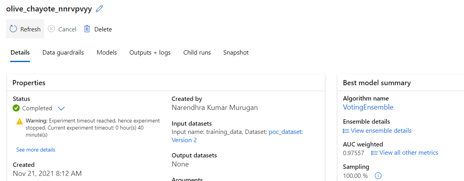The image size is (464, 181).
Task: Click the Cancel circled-x icon
Action: (52, 29)
